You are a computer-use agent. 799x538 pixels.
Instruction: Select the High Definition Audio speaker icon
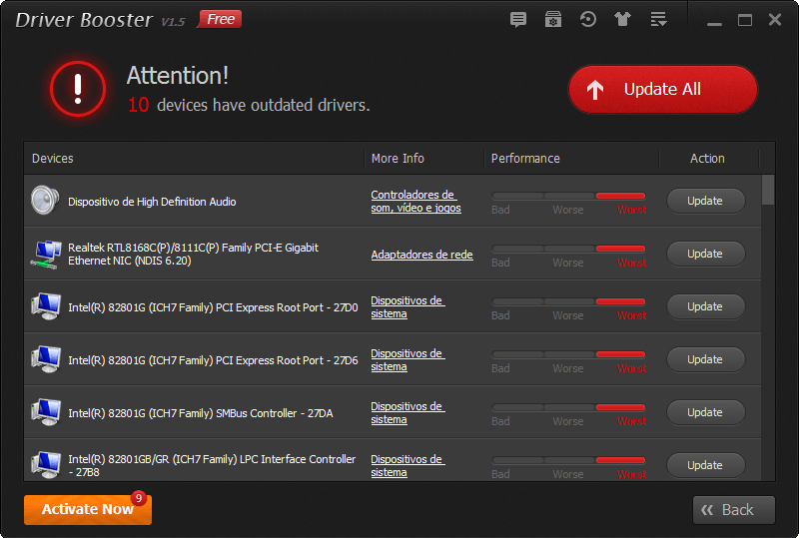[x=45, y=201]
